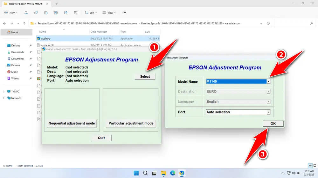Select the apdadrv.dll file row
The image size is (318, 178).
coord(98,45)
